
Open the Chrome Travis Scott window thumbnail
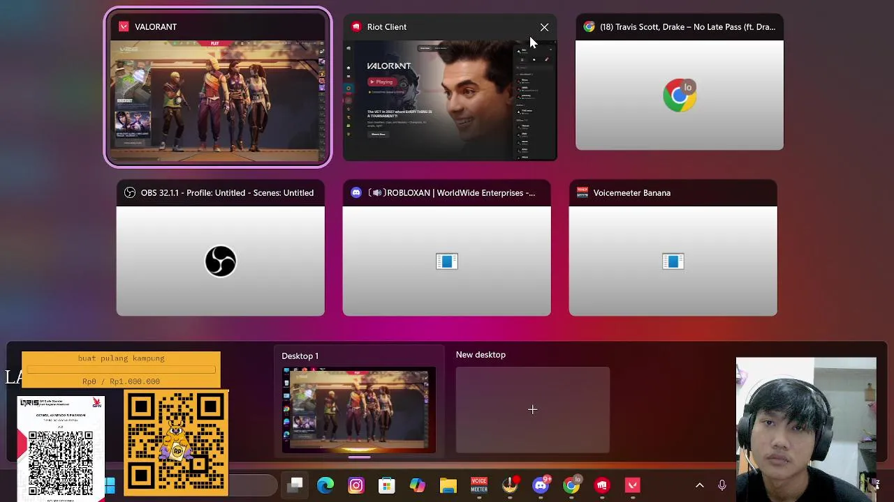click(679, 82)
